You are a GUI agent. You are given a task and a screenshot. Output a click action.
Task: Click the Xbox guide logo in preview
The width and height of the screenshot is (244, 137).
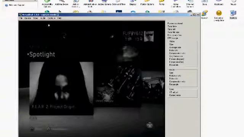tap(149, 125)
